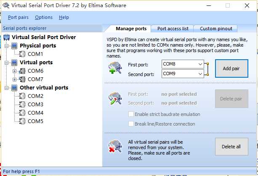Select COM1 in the tree
This screenshot has width=258, height=176.
(x=35, y=54)
